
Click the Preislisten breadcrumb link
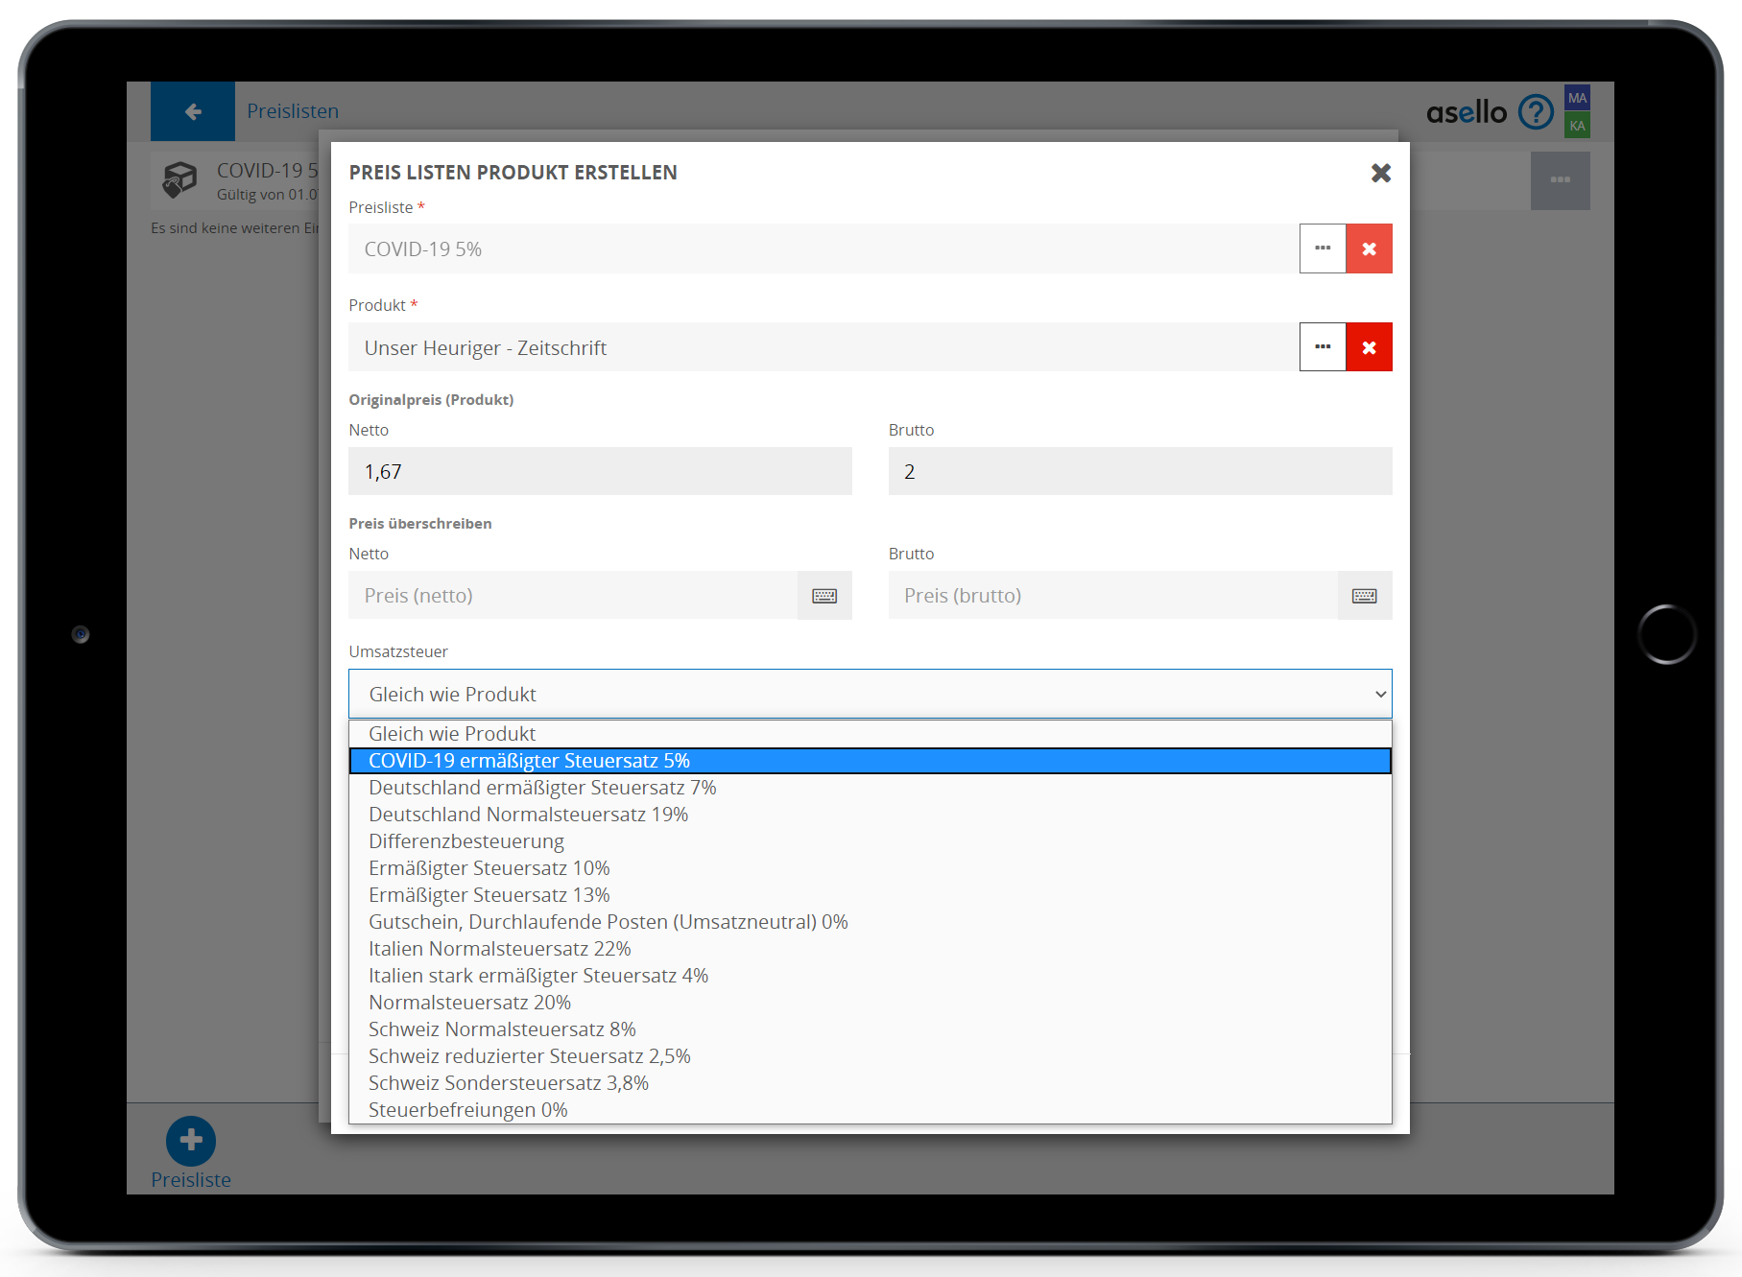[293, 111]
